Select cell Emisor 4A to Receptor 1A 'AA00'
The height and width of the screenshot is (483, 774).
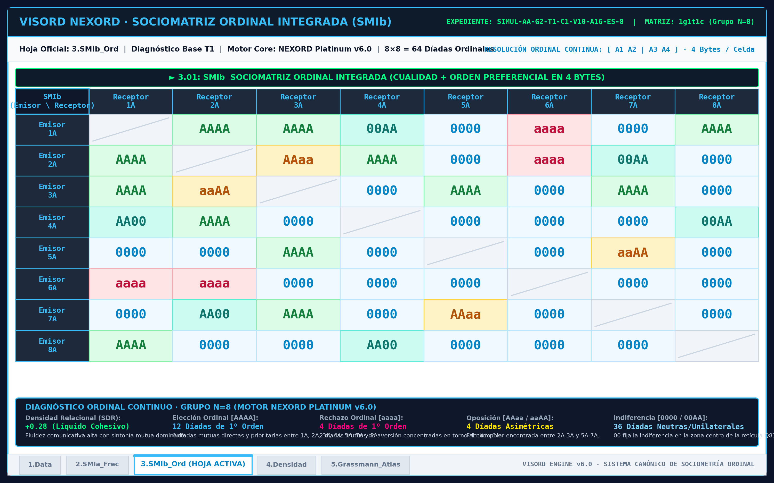coord(131,222)
